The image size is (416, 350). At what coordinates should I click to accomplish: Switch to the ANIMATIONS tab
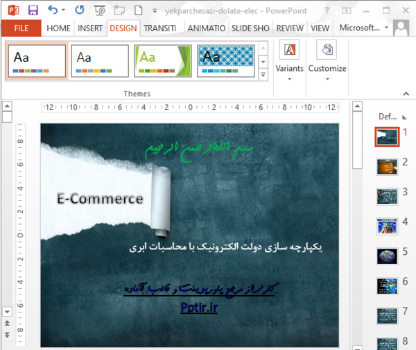coord(207,28)
